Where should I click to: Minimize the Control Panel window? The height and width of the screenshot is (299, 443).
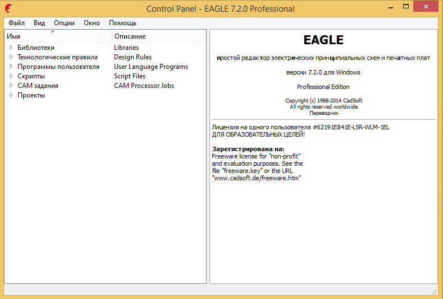coord(389,7)
